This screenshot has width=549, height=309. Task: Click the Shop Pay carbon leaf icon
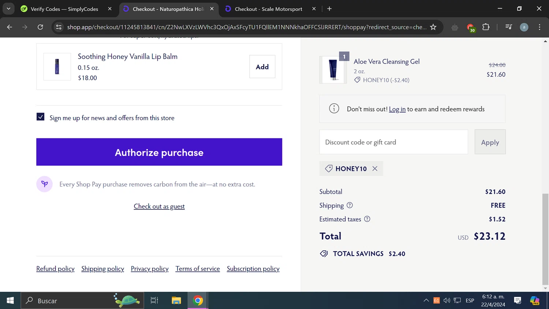tap(45, 184)
